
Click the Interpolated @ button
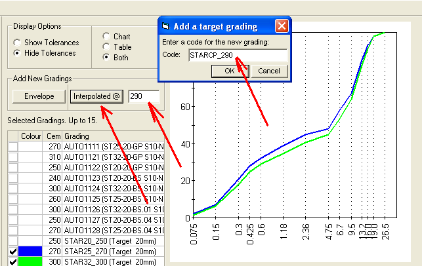[x=97, y=96]
